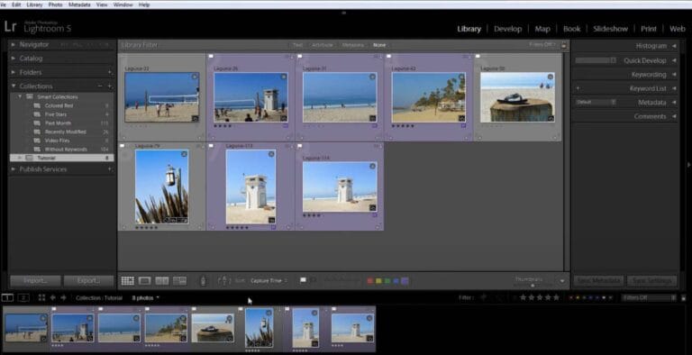Click badge on Laguna-50 sandal thumbnail
This screenshot has height=355, width=692.
point(551,118)
